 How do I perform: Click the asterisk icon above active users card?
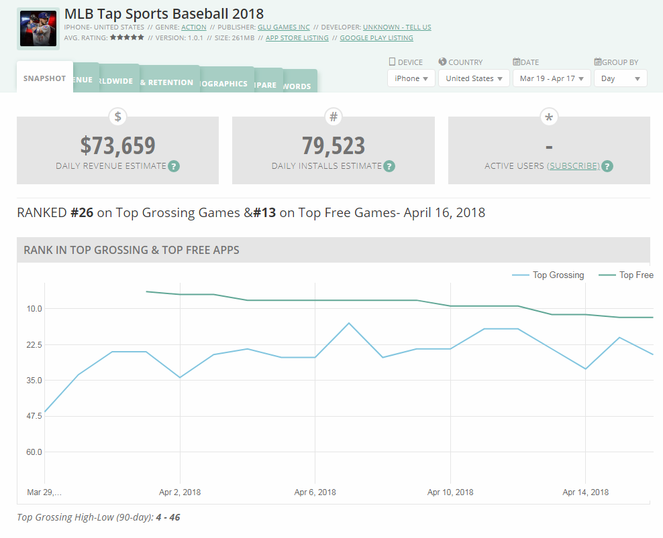(x=549, y=117)
